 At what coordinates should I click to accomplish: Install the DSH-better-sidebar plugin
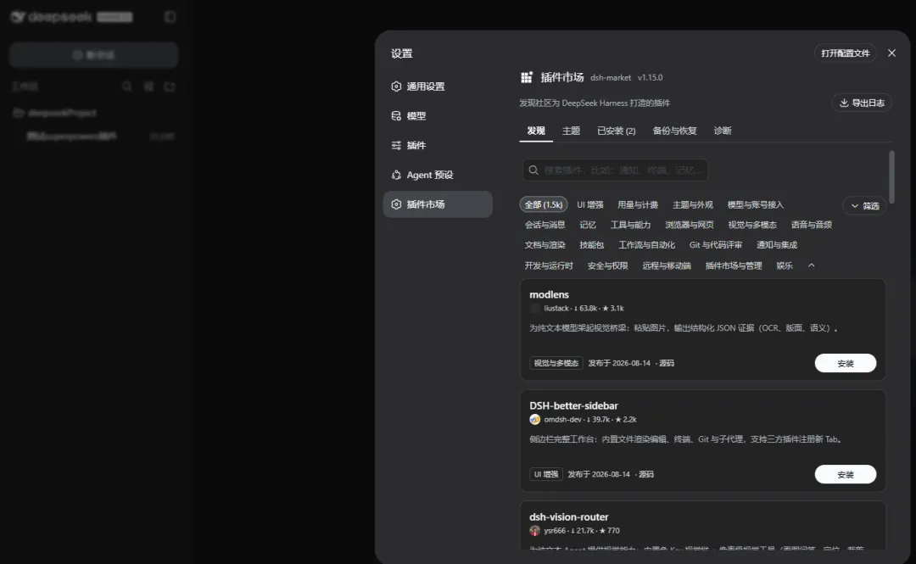[x=846, y=474]
